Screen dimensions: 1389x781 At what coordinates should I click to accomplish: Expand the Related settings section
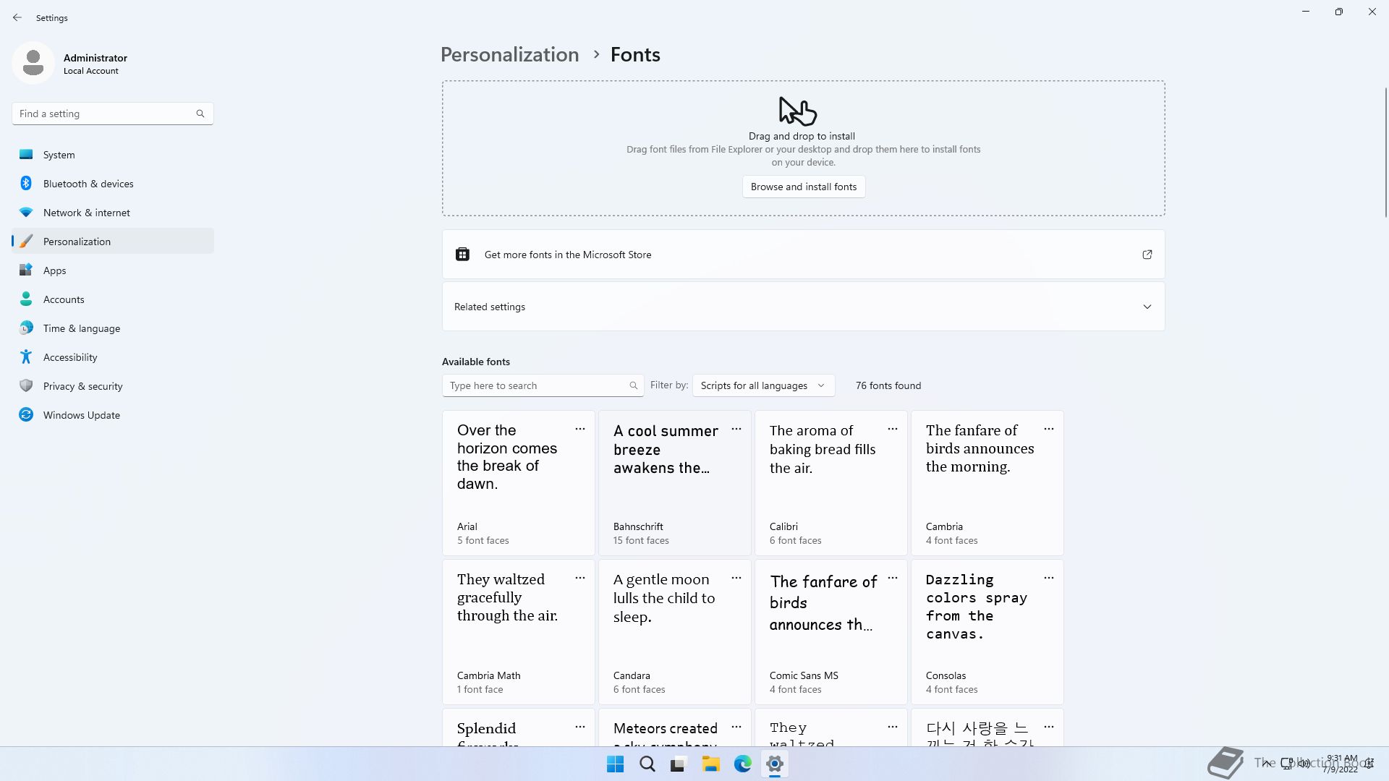click(x=803, y=307)
